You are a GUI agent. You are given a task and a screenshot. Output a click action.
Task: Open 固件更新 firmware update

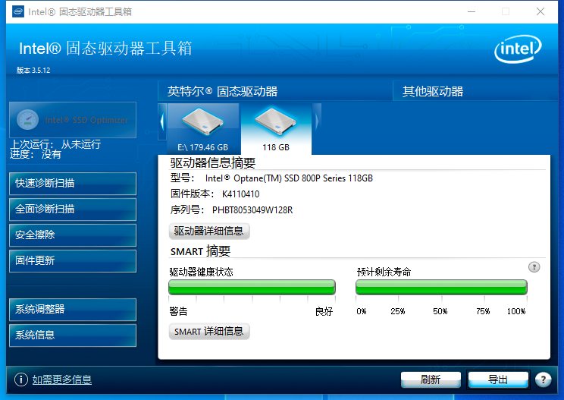pos(73,260)
